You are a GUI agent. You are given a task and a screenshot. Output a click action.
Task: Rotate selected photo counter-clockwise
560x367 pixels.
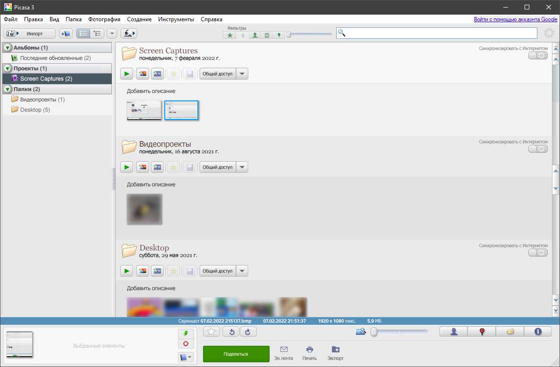(x=231, y=332)
